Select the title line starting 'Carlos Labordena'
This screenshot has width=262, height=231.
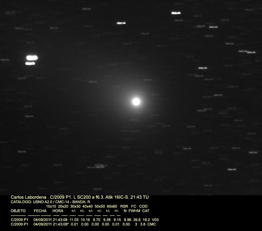pos(80,197)
